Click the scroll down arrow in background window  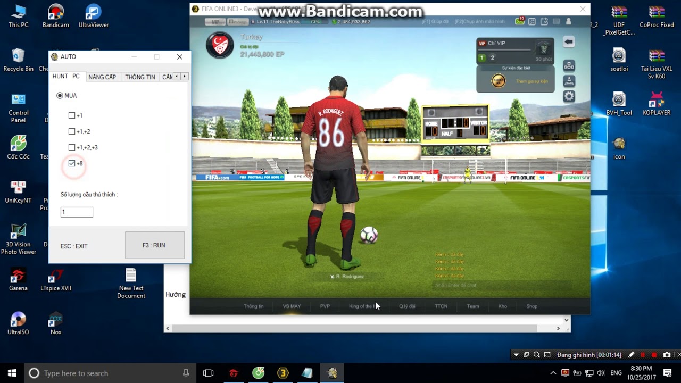coord(567,320)
